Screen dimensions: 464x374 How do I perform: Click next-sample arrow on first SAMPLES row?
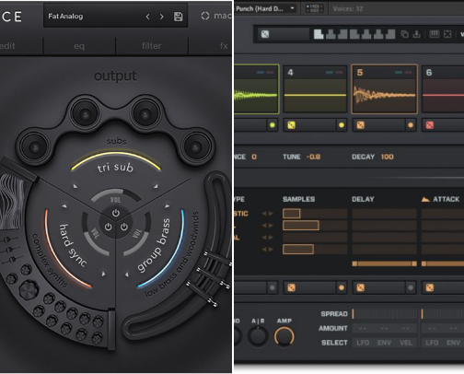click(x=271, y=214)
